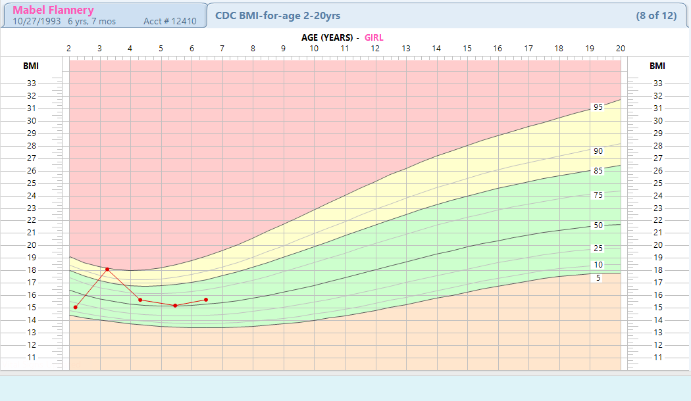Select the 5 percentile curve label

coord(598,278)
